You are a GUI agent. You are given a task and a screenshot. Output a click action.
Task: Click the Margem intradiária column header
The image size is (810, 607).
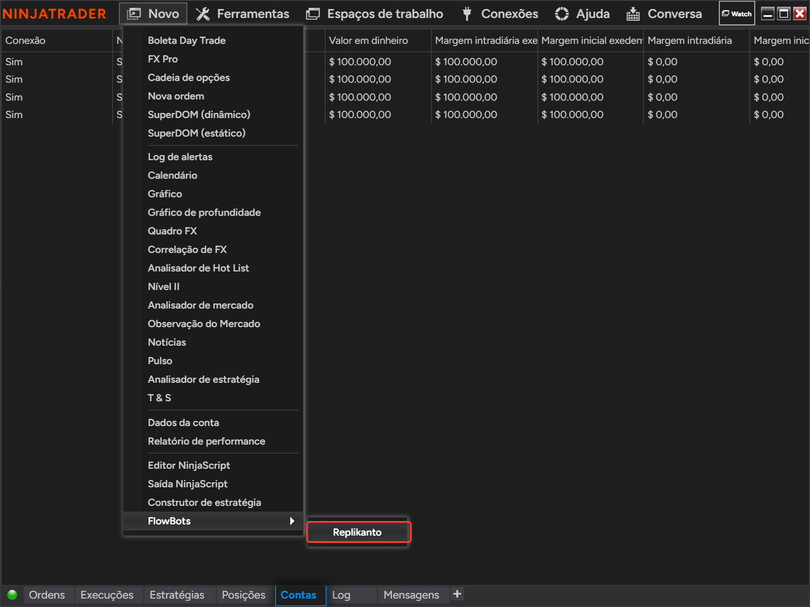pyautogui.click(x=696, y=40)
